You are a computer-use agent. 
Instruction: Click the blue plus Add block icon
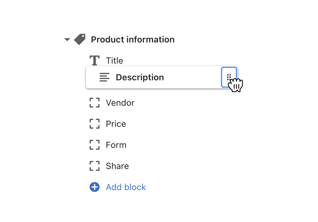[95, 187]
